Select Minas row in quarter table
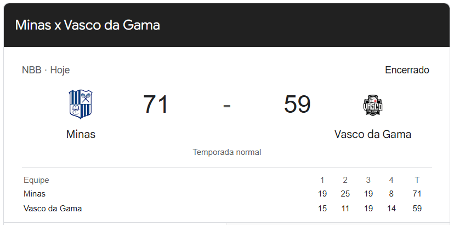 35,194
